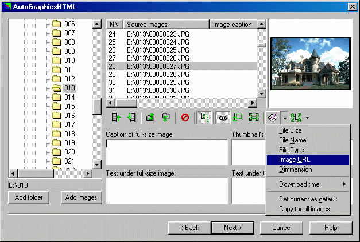Click the Back button
Screen dimensions: 360x242
click(189, 228)
